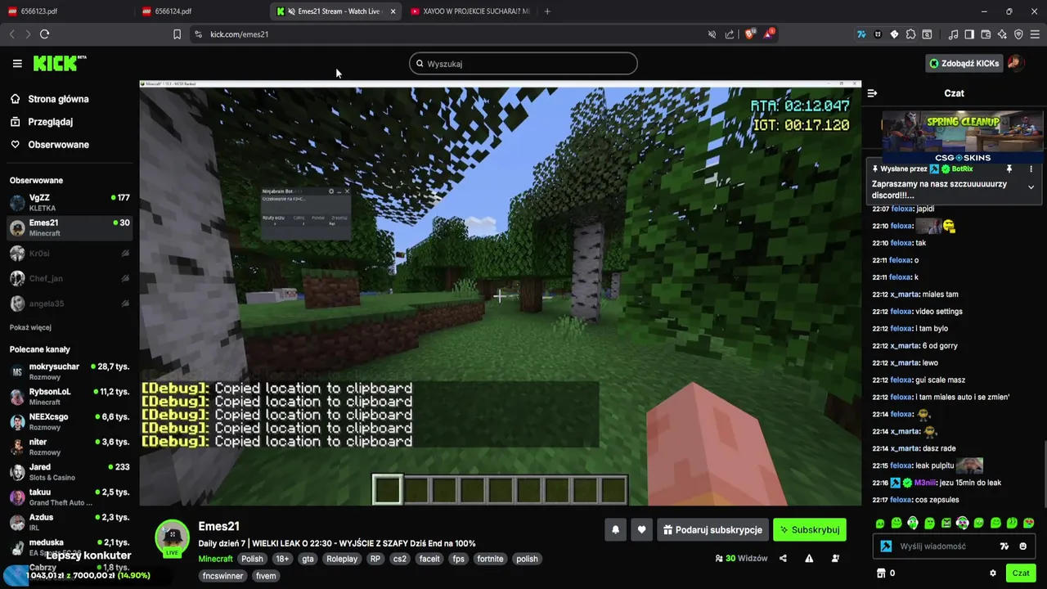Open Brave Wallet icon
The width and height of the screenshot is (1047, 589).
tap(986, 34)
